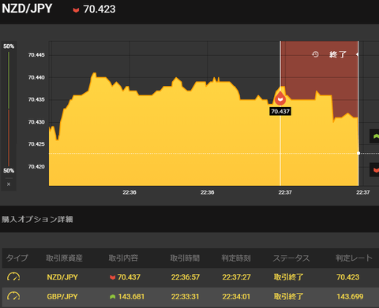Viewport: 379px width, 308px height.
Task: Click the 取引原資産 column header
Action: 64,258
